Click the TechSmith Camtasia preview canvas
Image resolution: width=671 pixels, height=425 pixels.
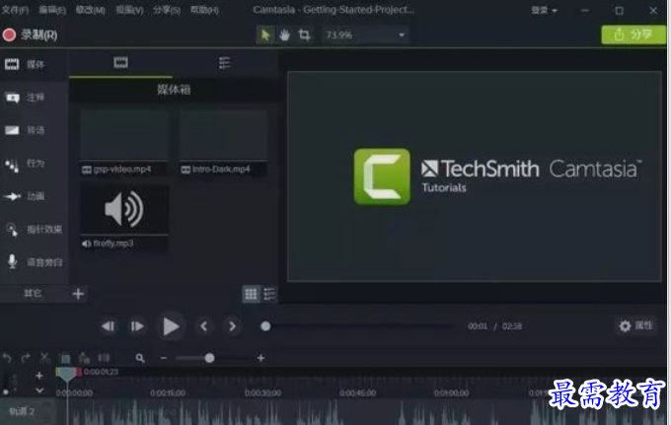click(x=475, y=177)
